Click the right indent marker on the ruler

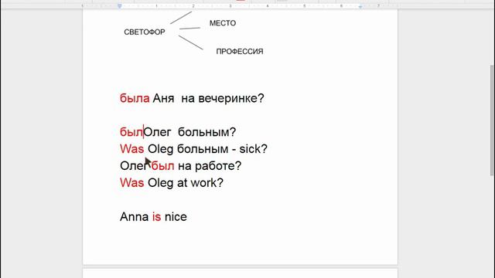360,6
